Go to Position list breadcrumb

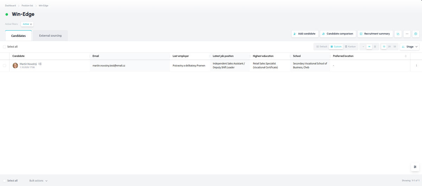27,6
